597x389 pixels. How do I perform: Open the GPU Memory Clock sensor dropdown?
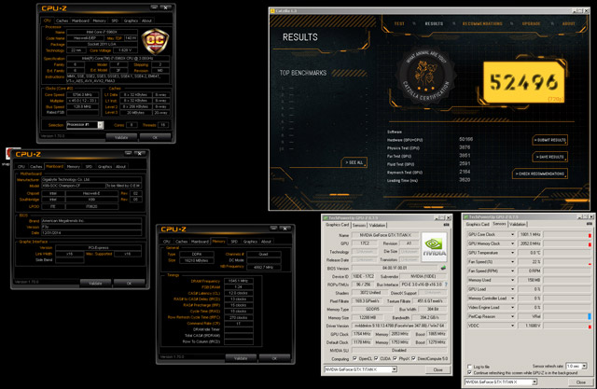(x=513, y=243)
